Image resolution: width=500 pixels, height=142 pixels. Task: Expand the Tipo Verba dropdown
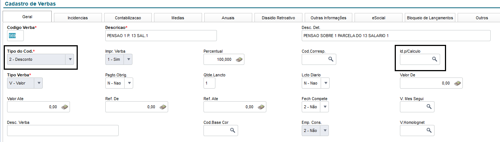point(38,83)
